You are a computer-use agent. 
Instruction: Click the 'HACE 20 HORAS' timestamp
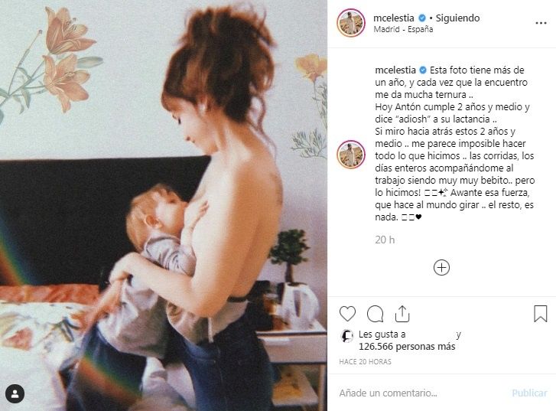pyautogui.click(x=366, y=362)
